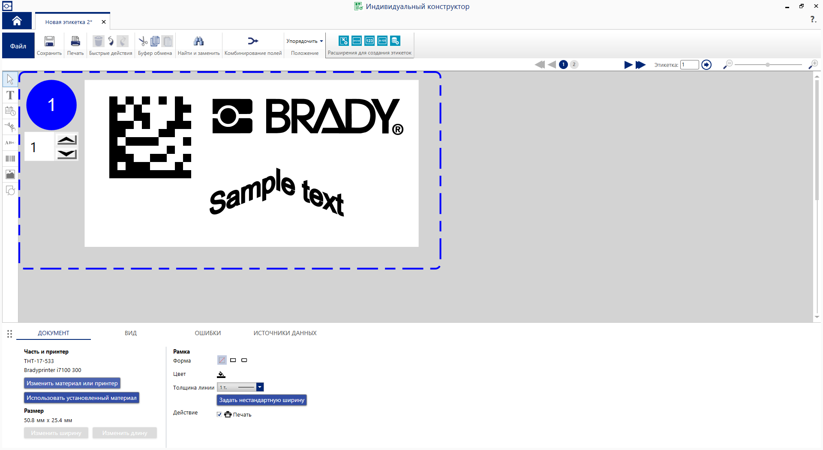Select the date and time tool
The height and width of the screenshot is (450, 823).
click(x=10, y=111)
